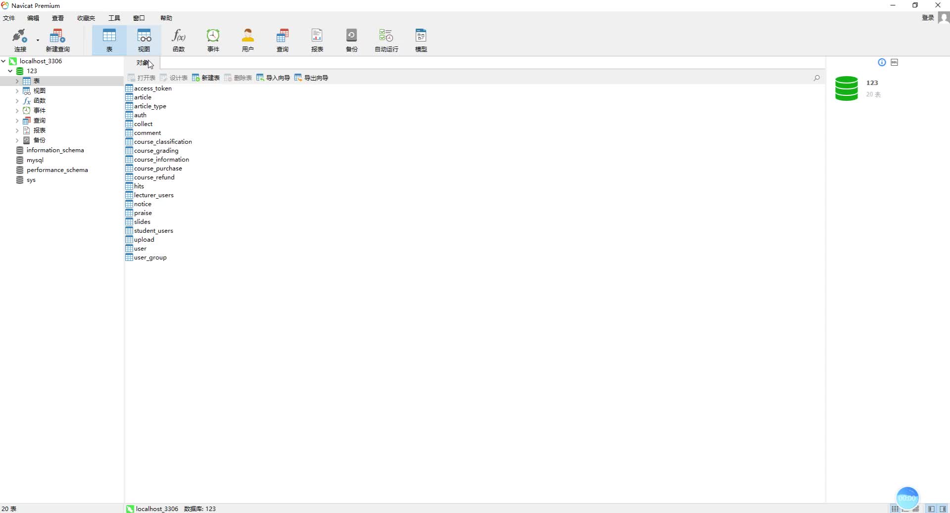The image size is (950, 513).
Task: Open the 文件 menu
Action: point(9,18)
